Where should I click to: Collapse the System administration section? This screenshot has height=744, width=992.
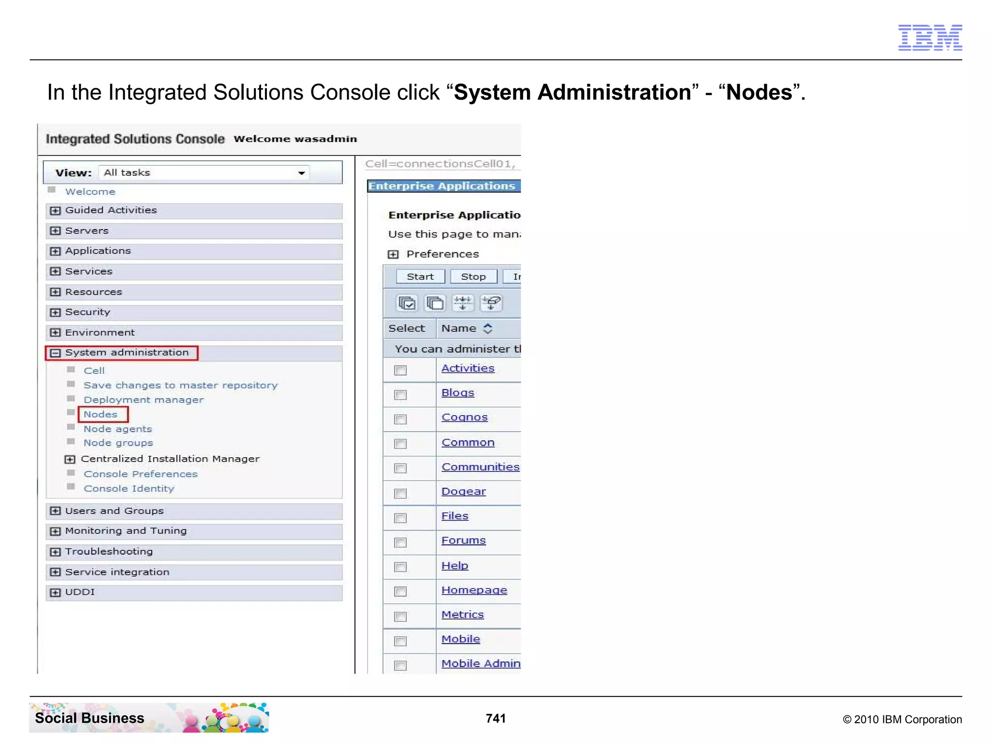55,353
